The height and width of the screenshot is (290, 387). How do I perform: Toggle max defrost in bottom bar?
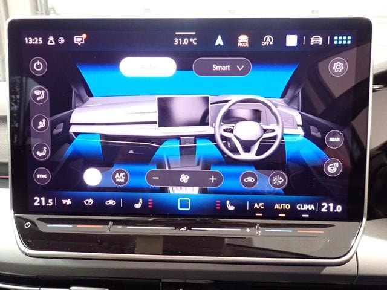click(x=67, y=202)
